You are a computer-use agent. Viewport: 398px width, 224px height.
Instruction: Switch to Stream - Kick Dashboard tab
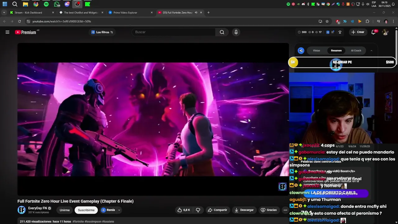[x=32, y=13]
